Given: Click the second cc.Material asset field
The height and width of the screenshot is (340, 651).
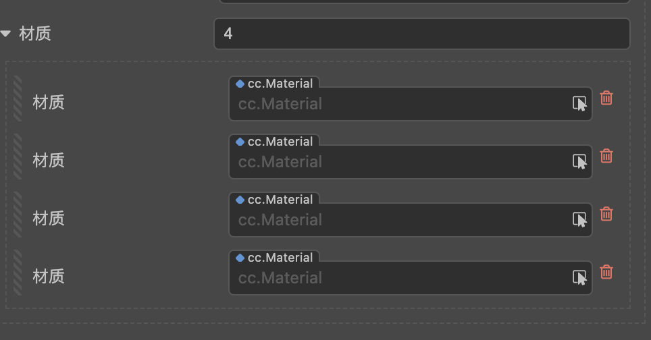Looking at the screenshot, I should (398, 162).
